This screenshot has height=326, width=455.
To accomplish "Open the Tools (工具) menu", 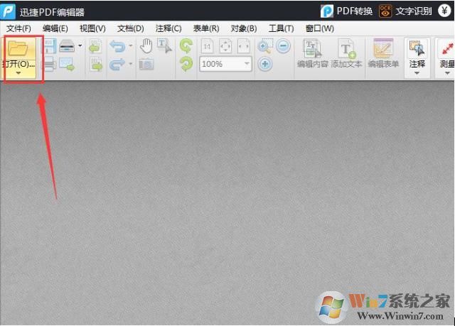I will click(281, 28).
